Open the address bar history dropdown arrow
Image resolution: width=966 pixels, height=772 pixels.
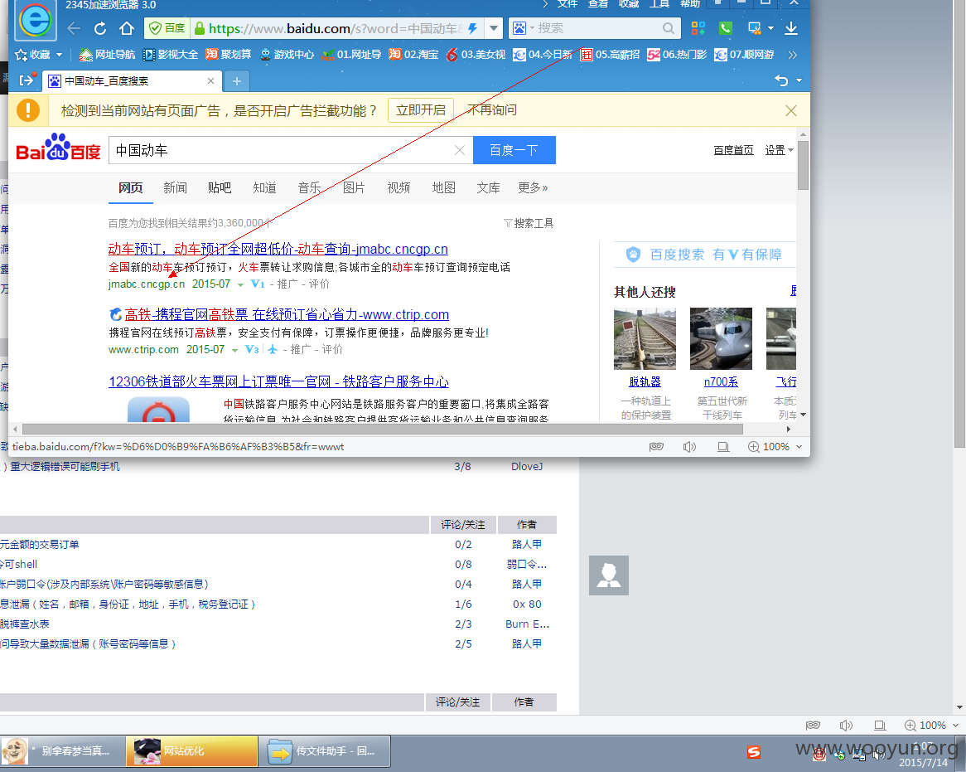coord(494,28)
